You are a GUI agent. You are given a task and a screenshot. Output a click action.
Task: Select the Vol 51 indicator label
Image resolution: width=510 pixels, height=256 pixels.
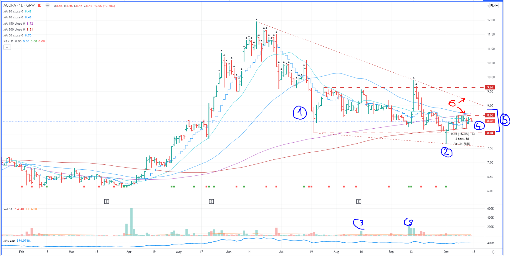(x=7, y=209)
